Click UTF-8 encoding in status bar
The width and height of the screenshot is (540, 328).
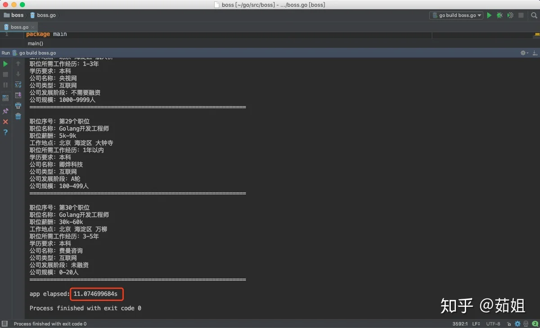(493, 324)
